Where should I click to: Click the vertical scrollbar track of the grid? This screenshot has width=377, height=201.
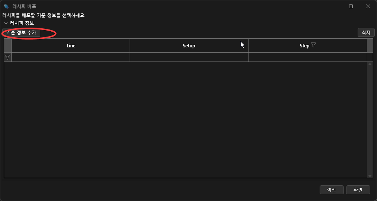coord(370,119)
